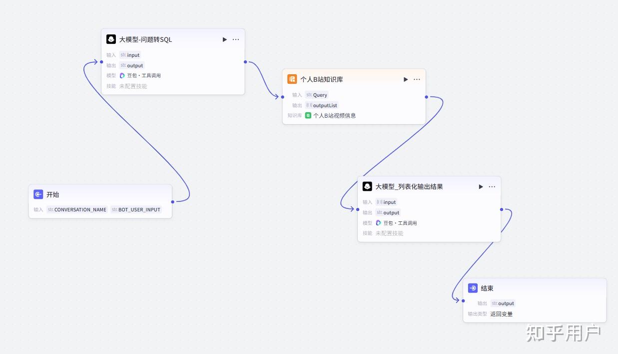Select the BOT_USER_INPUT variable tag
The image size is (618, 354).
136,209
